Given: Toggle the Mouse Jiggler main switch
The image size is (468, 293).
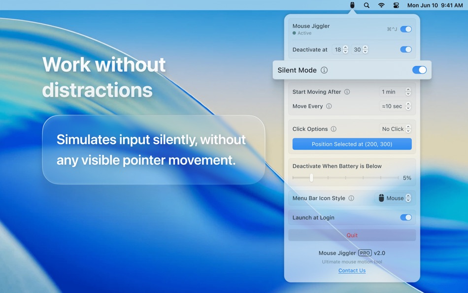Looking at the screenshot, I should 406,29.
